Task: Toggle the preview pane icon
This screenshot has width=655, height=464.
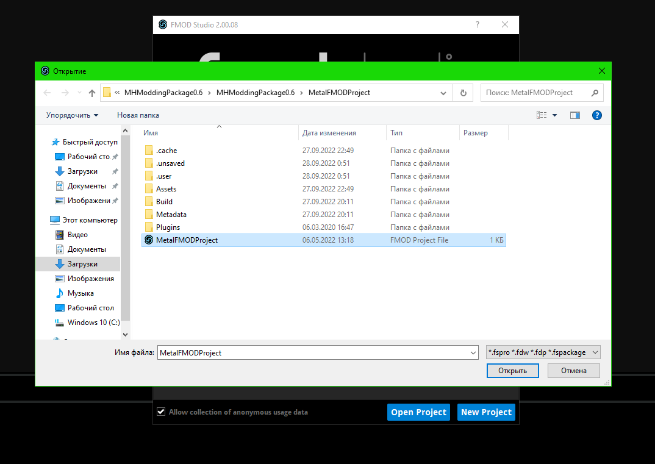Action: pos(575,115)
